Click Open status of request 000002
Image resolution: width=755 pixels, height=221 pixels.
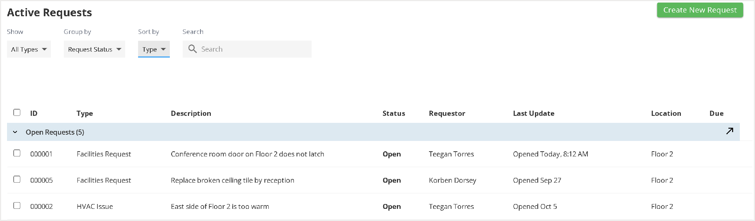point(392,206)
